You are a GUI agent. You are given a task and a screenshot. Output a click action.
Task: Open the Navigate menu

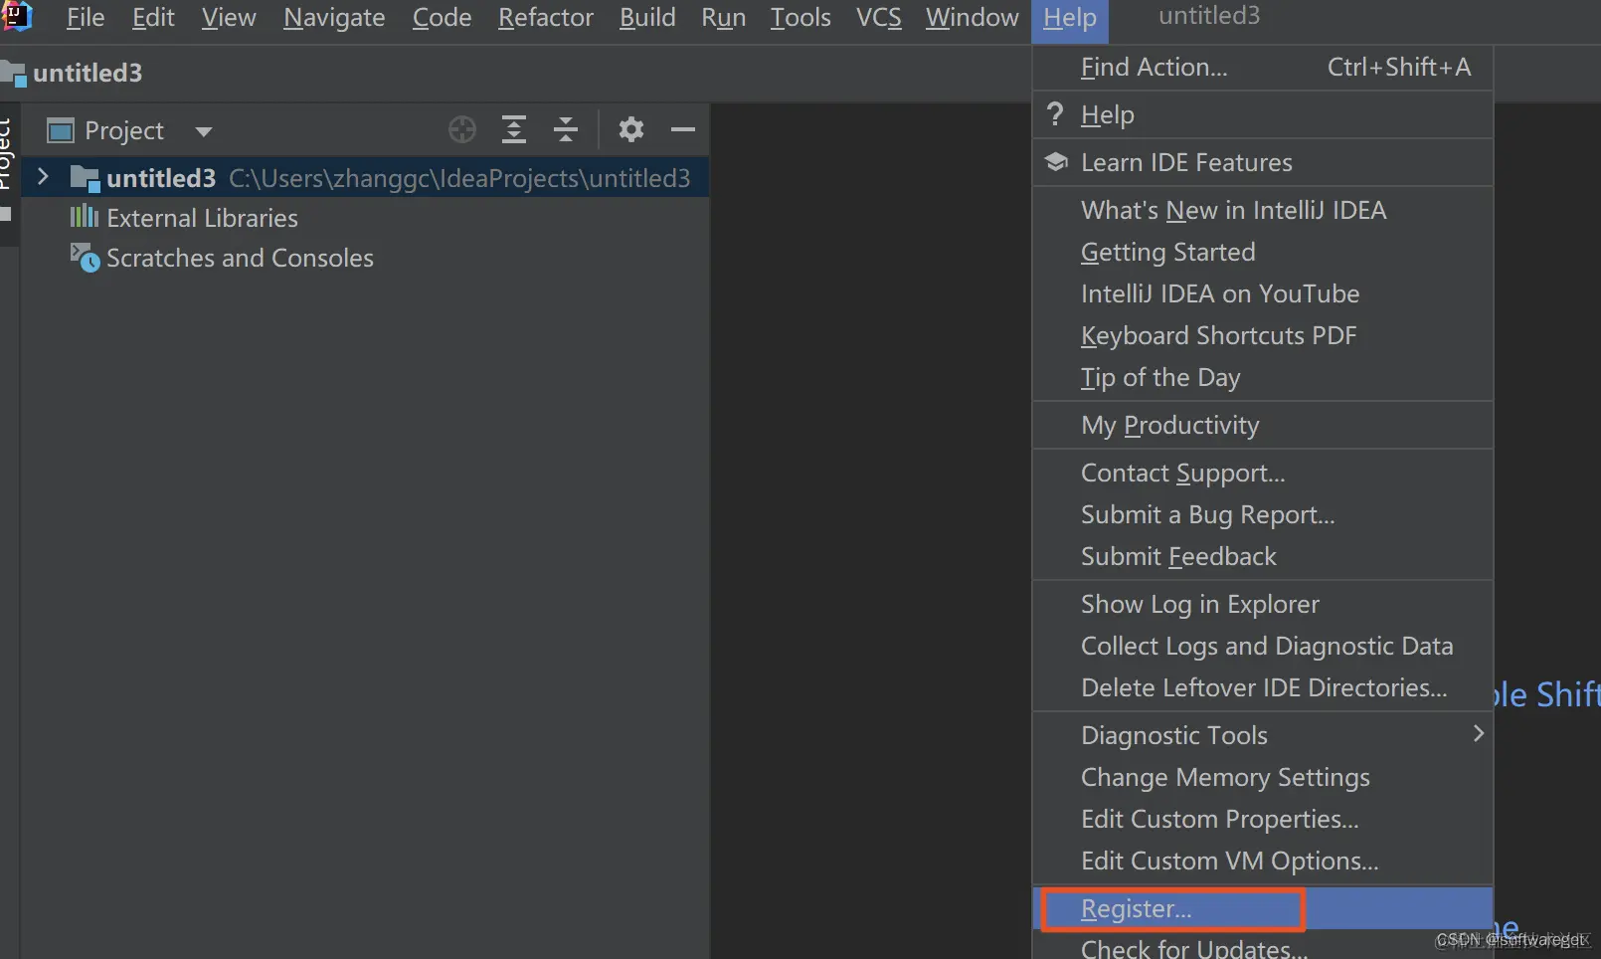[x=334, y=18]
